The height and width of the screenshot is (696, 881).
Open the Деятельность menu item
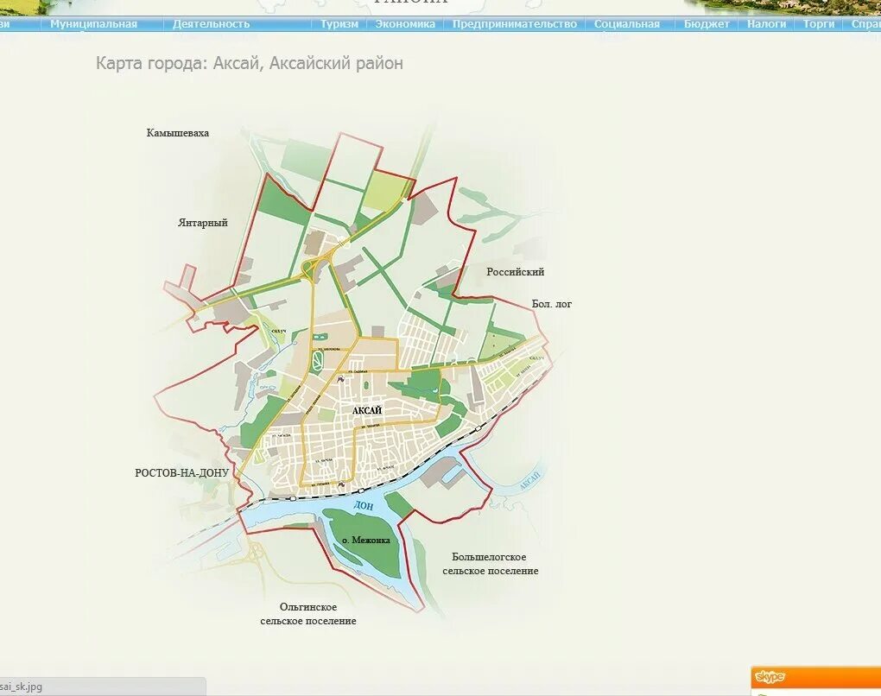click(x=211, y=24)
